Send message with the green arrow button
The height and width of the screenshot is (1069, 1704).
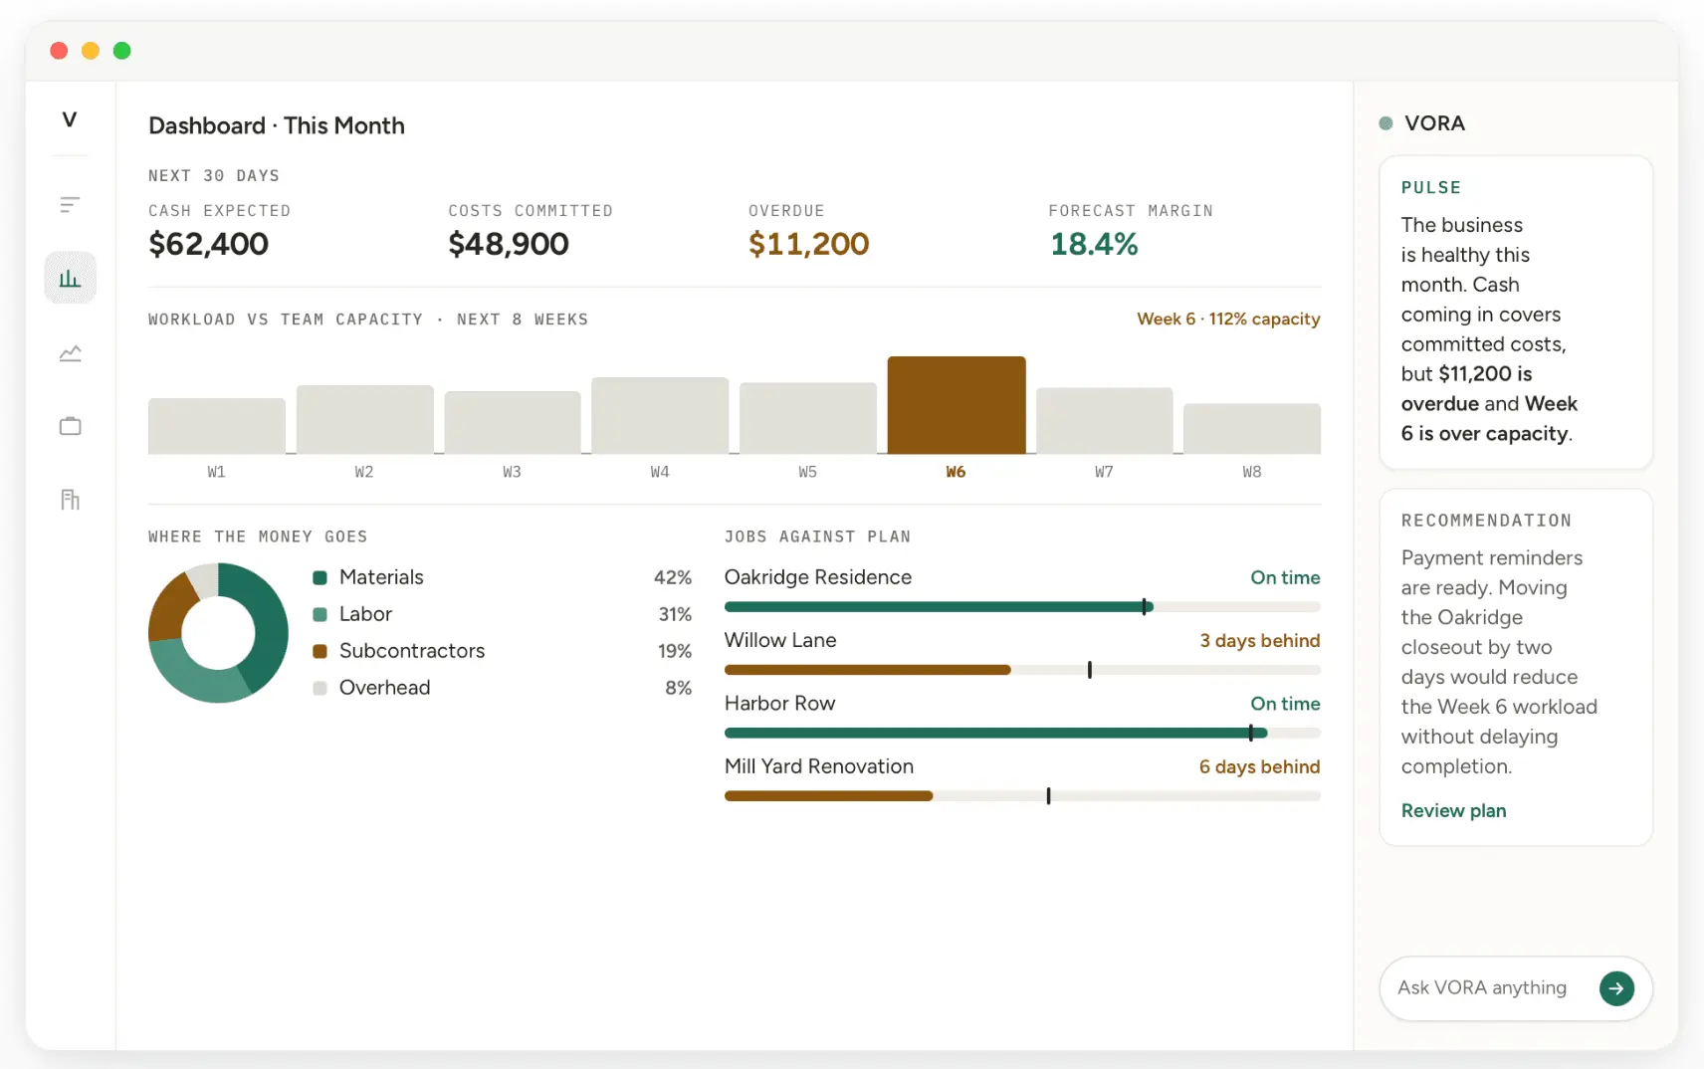pyautogui.click(x=1616, y=988)
